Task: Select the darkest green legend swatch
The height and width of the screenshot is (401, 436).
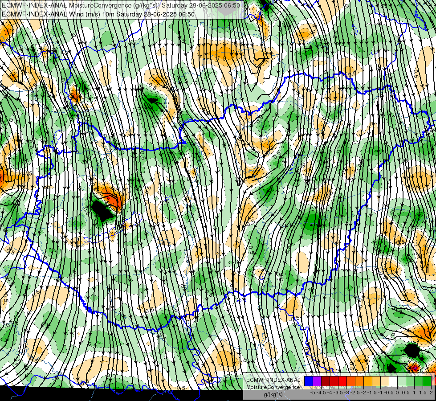Action: [x=427, y=381]
